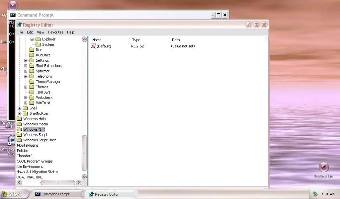Screen dimensions: 340x199
Task: Click tree horizontal scroll right arrow
Action: click(78, 183)
